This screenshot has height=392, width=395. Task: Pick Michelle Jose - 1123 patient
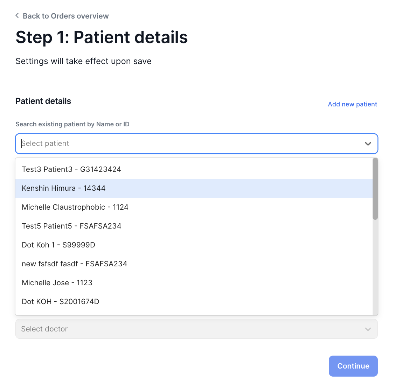click(57, 283)
